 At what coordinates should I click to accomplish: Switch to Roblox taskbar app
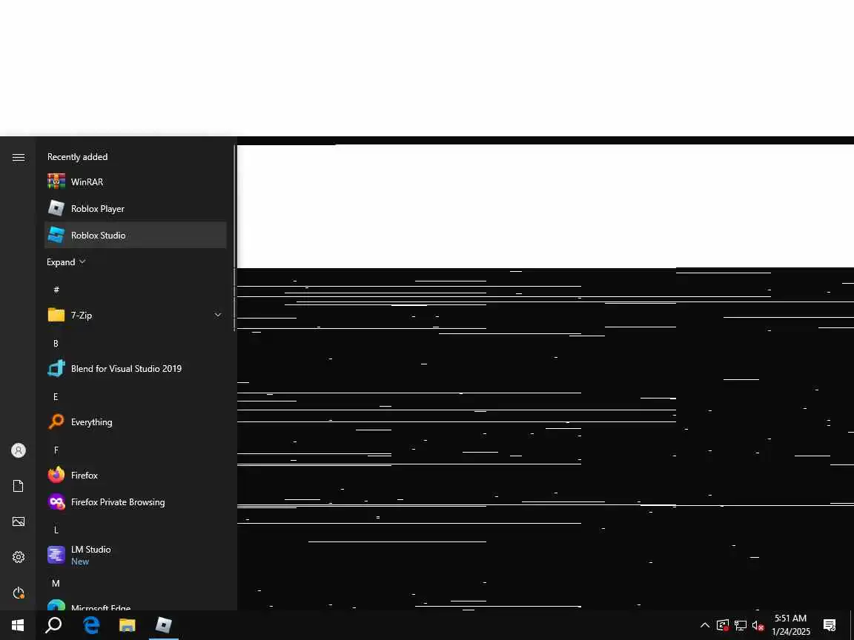163,625
